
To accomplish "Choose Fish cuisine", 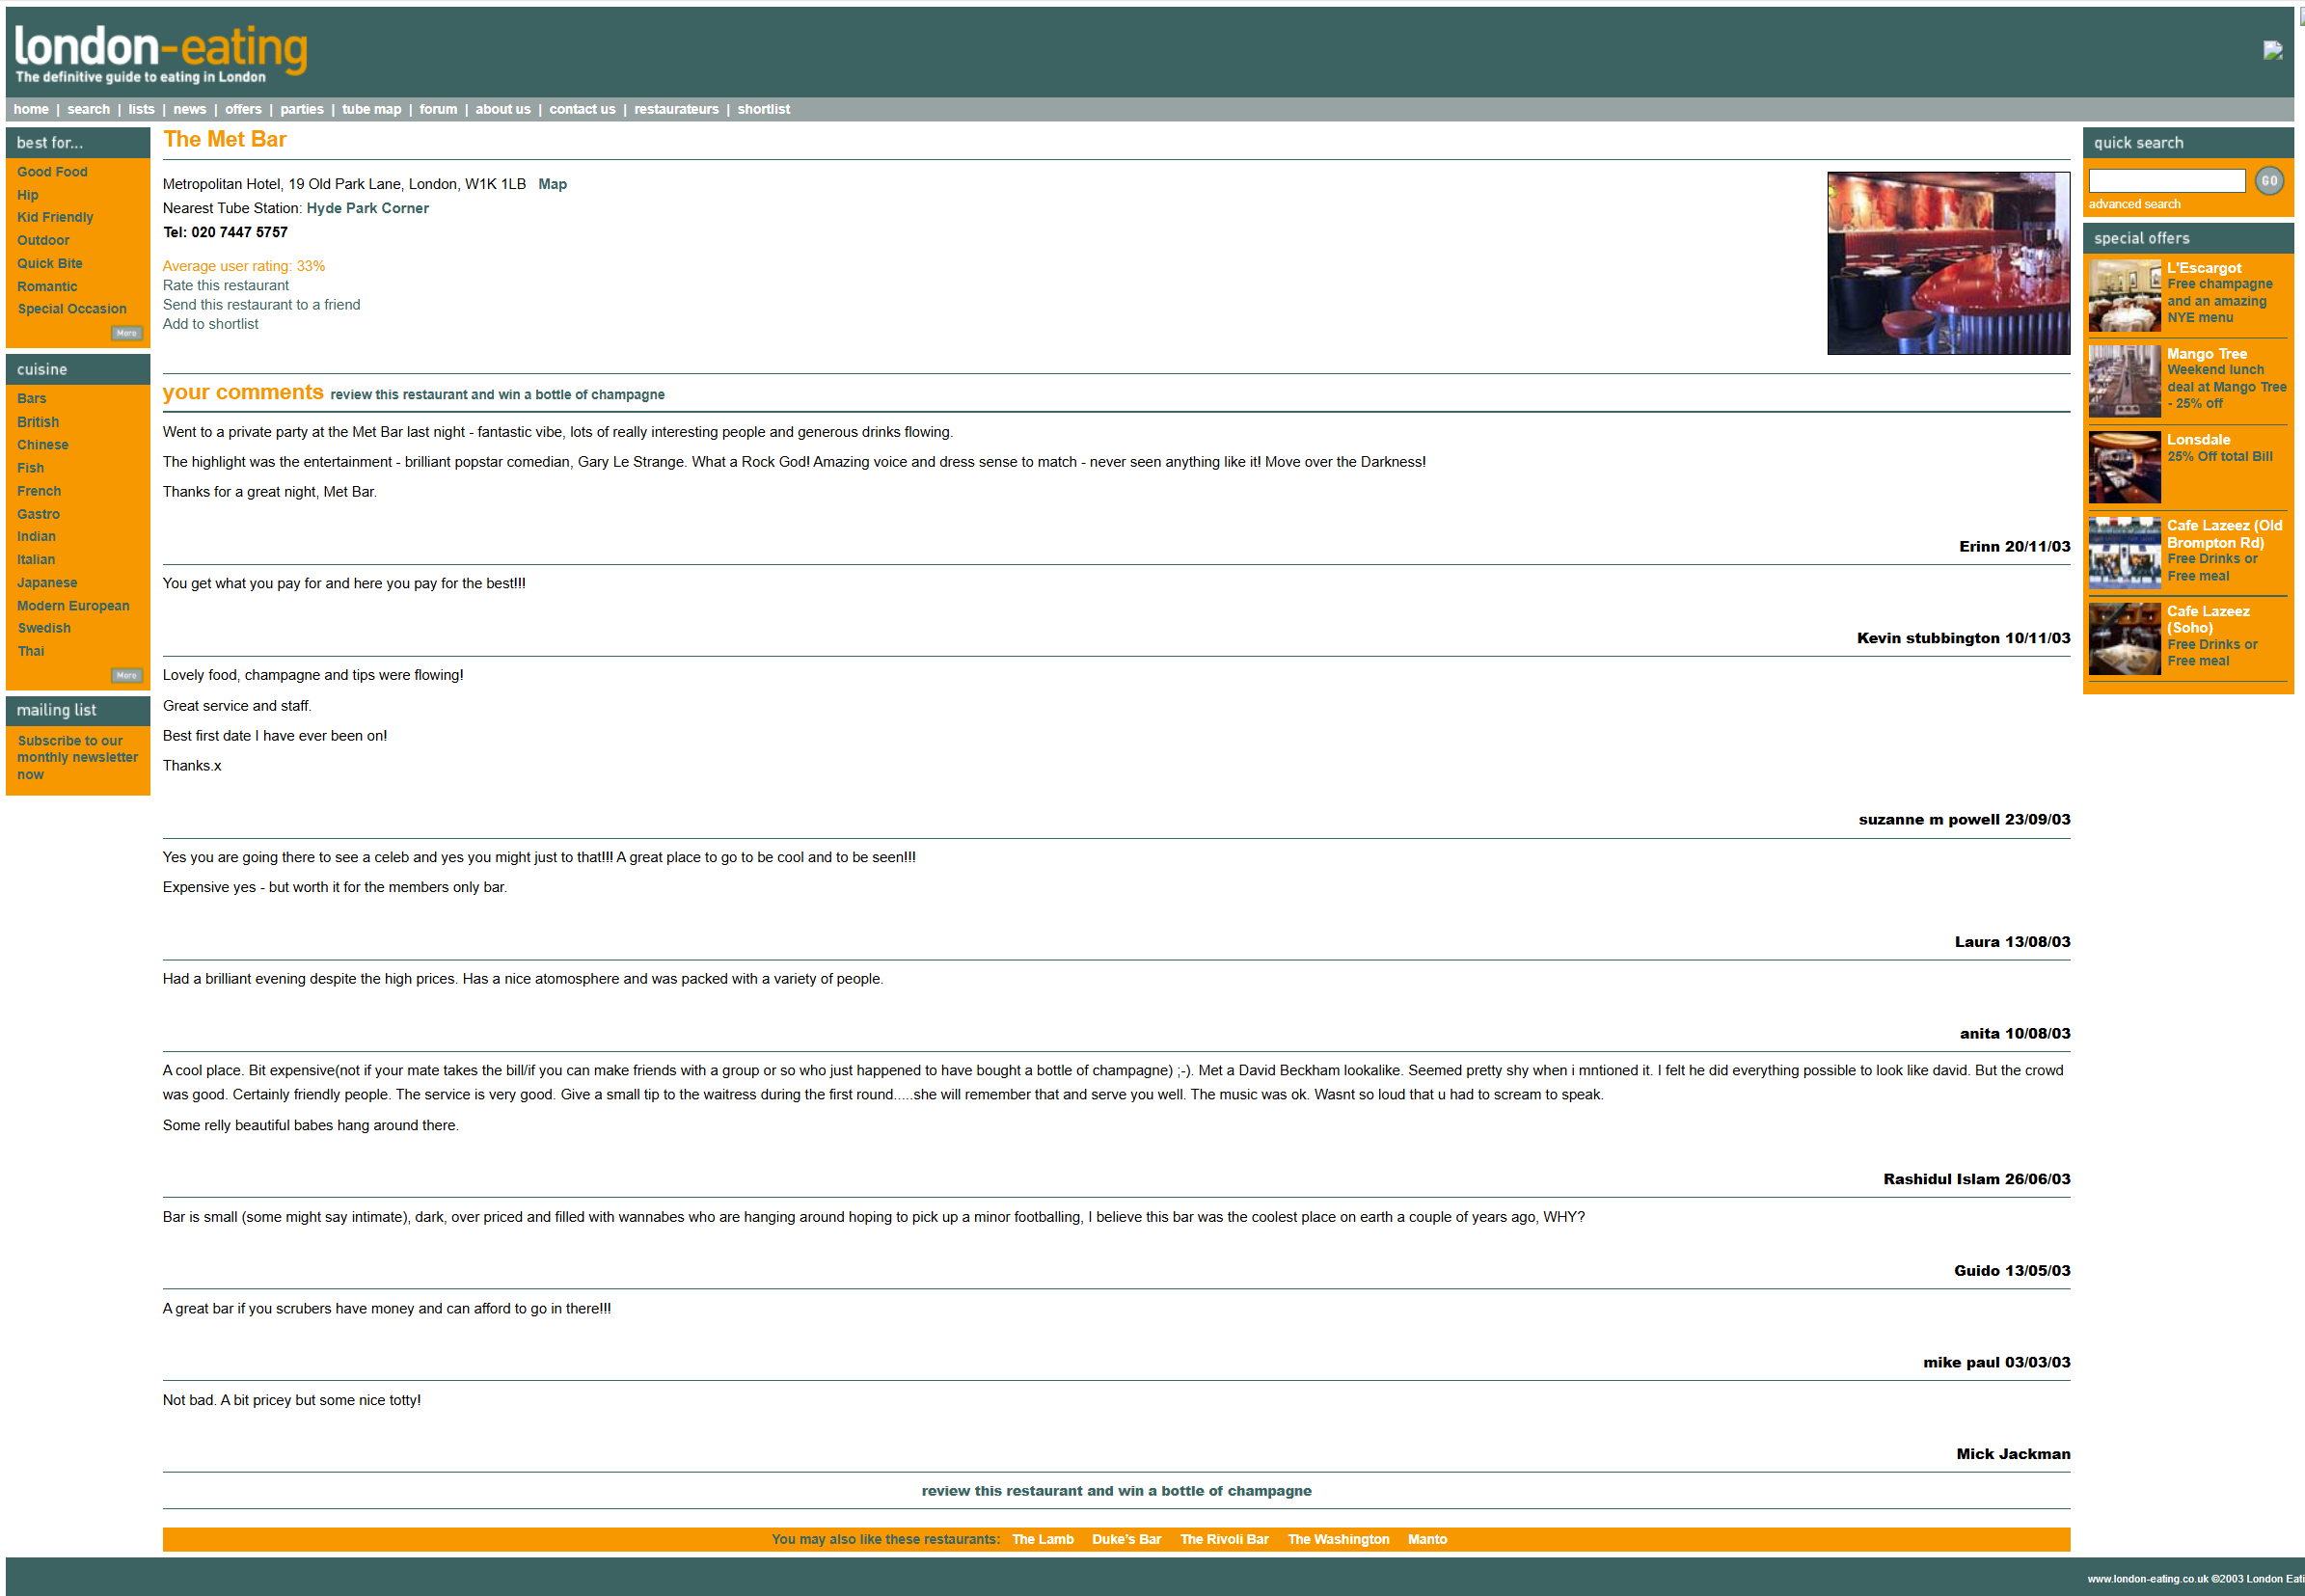I will (x=31, y=468).
